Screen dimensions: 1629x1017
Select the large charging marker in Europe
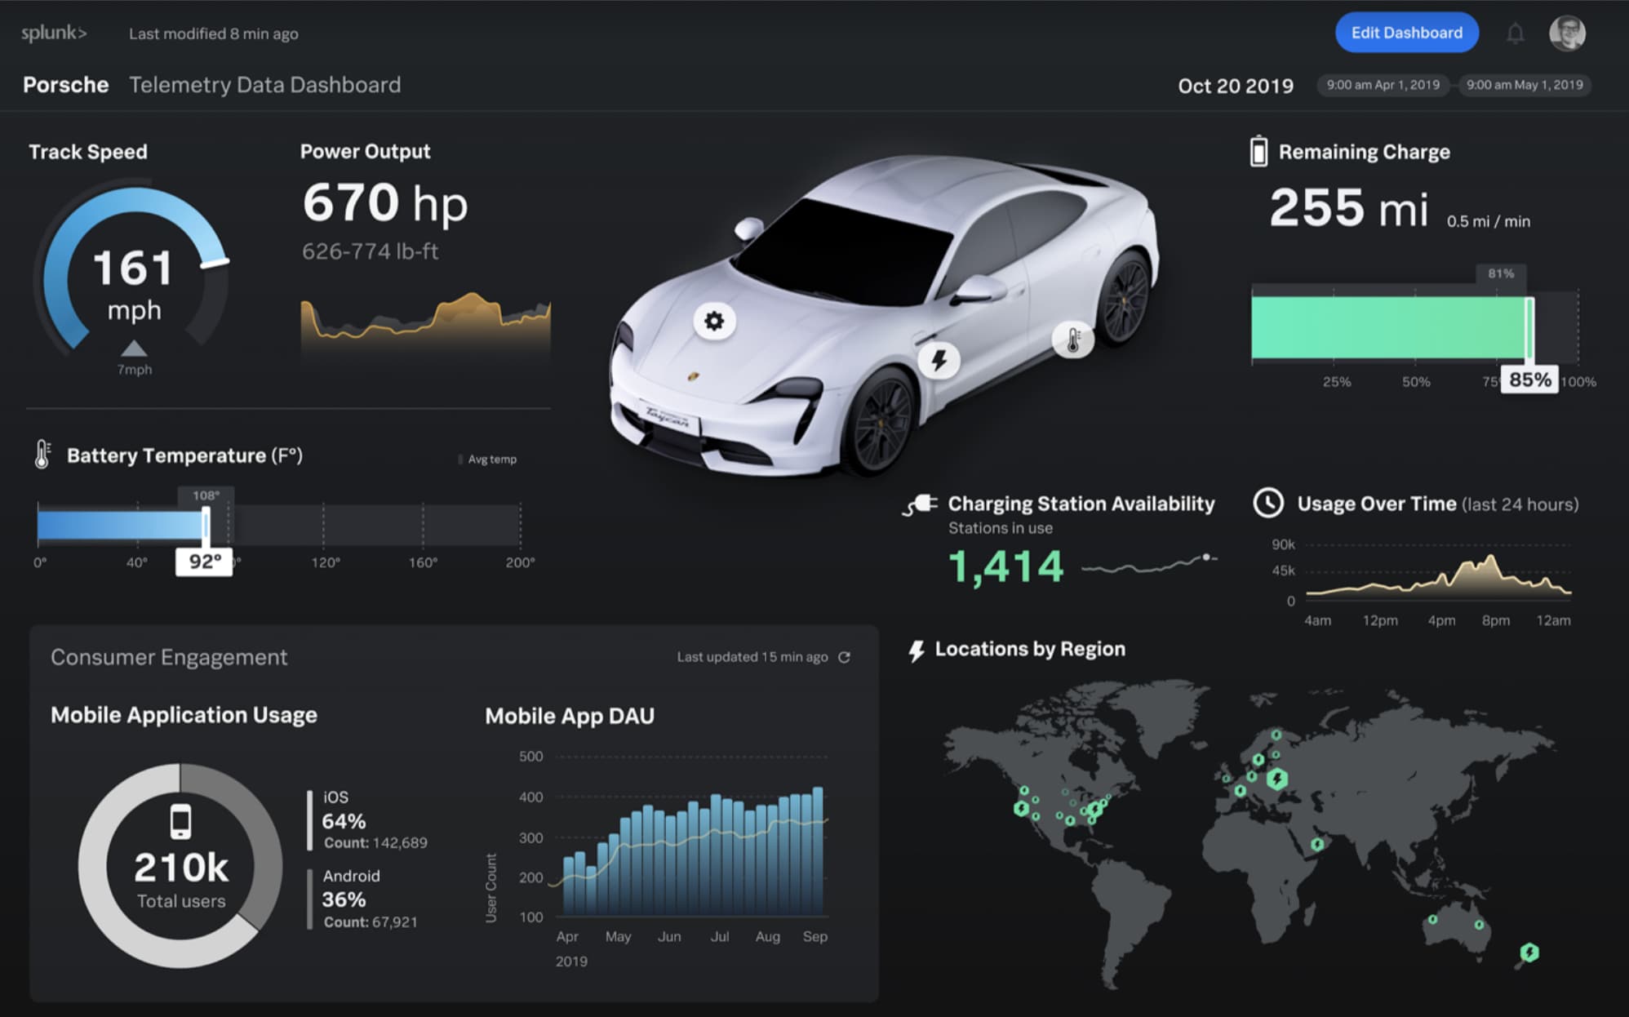coord(1277,779)
